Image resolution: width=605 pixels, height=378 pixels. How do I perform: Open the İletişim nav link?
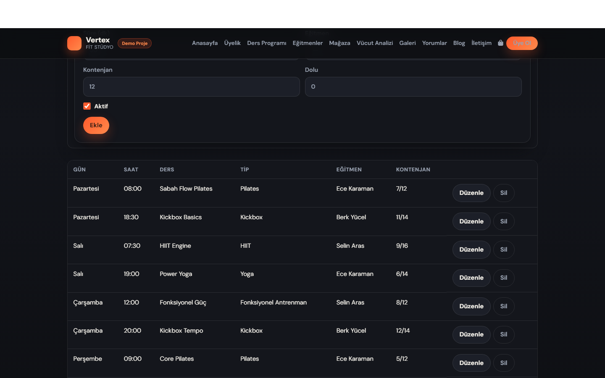[481, 43]
